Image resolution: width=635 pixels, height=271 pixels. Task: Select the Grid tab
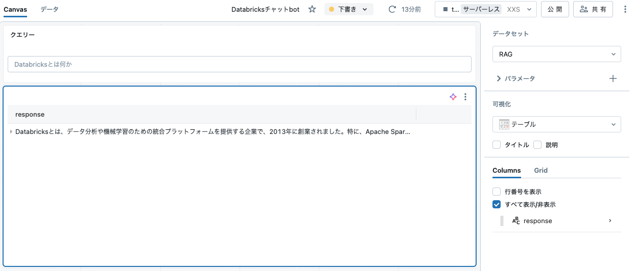pos(541,171)
